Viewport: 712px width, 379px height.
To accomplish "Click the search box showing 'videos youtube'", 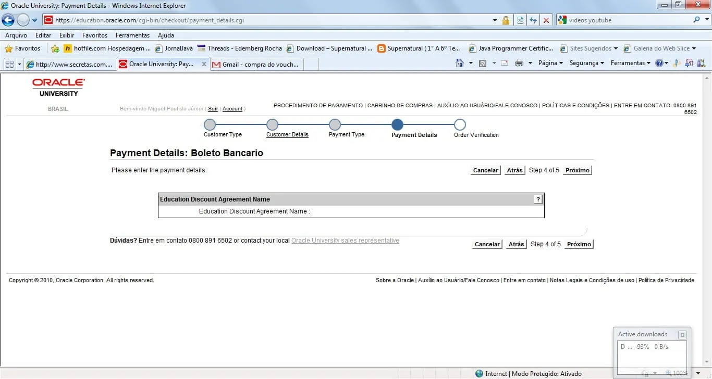I will tap(624, 20).
